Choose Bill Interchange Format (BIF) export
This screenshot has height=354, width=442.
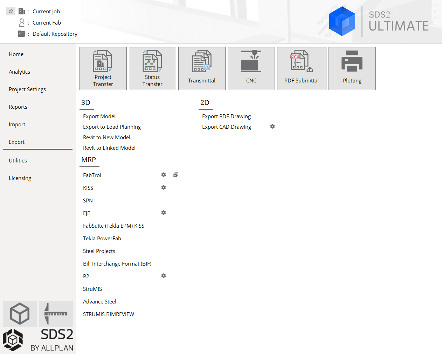coord(117,264)
